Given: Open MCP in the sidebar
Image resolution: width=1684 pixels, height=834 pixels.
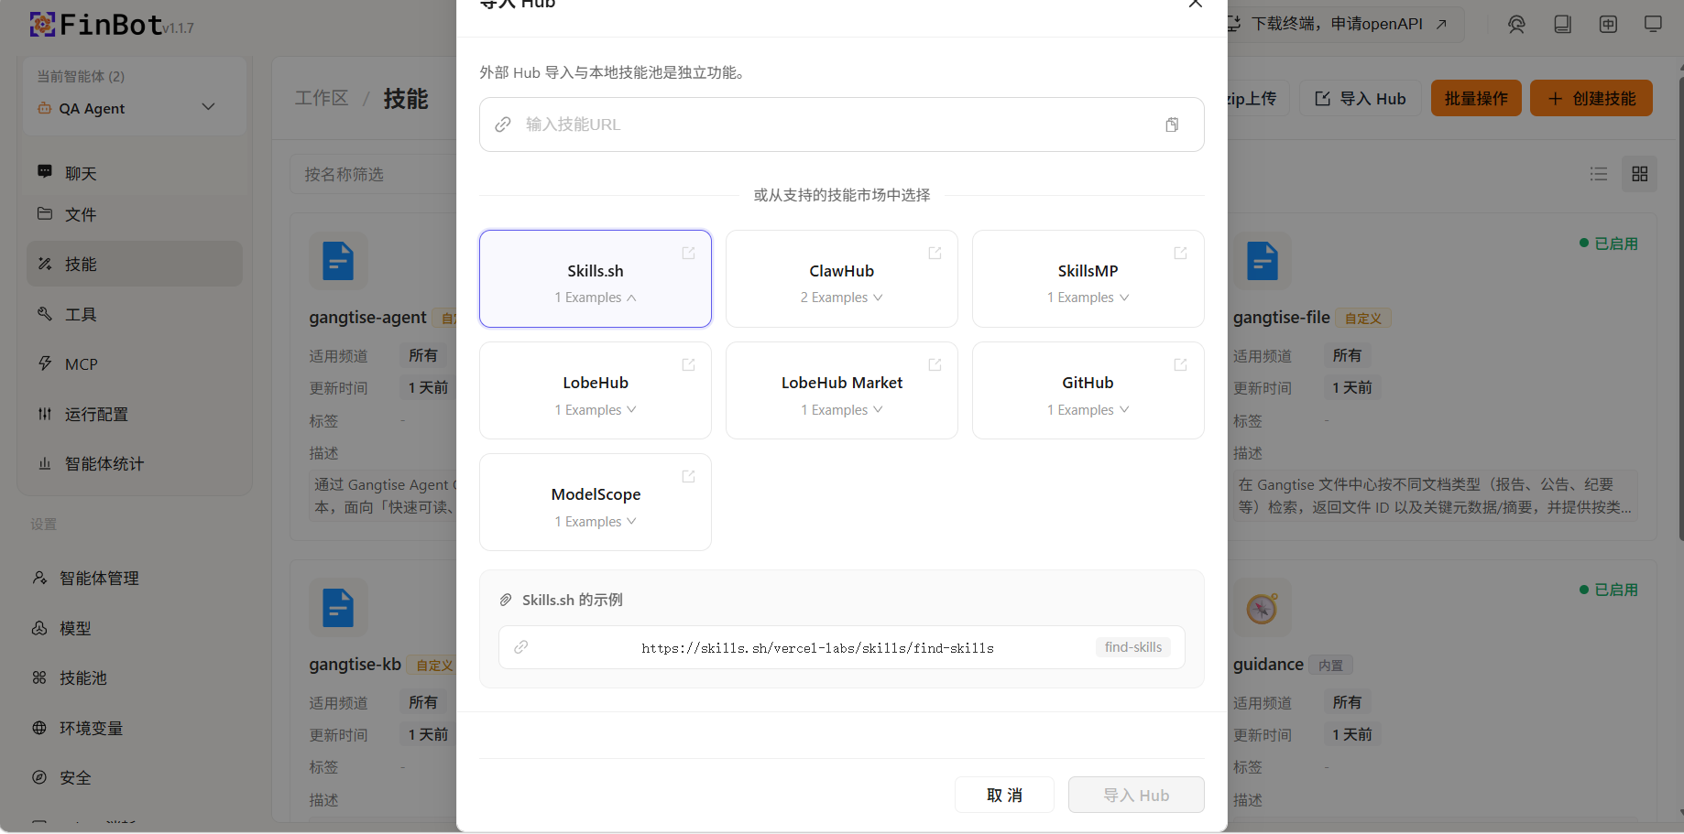Looking at the screenshot, I should point(135,363).
